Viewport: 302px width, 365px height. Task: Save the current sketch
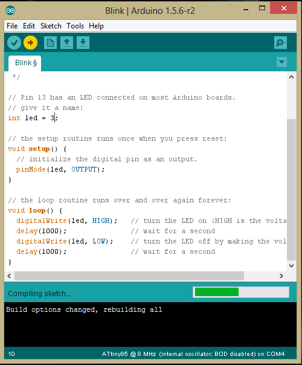(x=83, y=42)
